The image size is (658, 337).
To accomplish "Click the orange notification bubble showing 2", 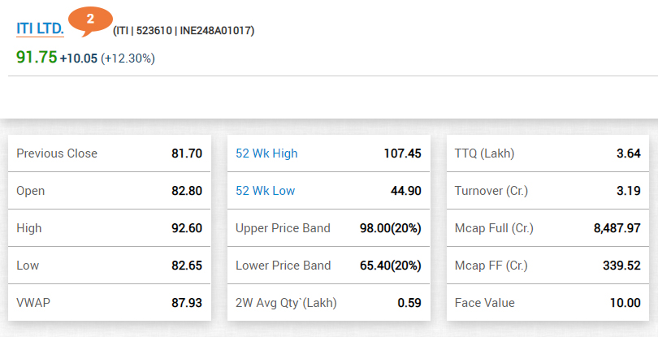I will tap(89, 19).
